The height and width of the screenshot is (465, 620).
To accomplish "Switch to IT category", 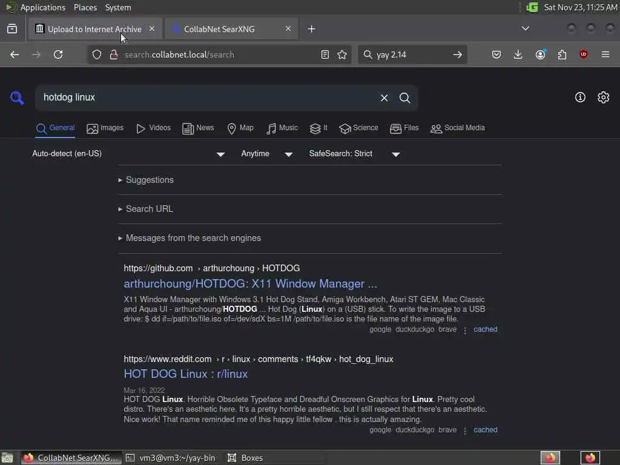I will coord(318,128).
